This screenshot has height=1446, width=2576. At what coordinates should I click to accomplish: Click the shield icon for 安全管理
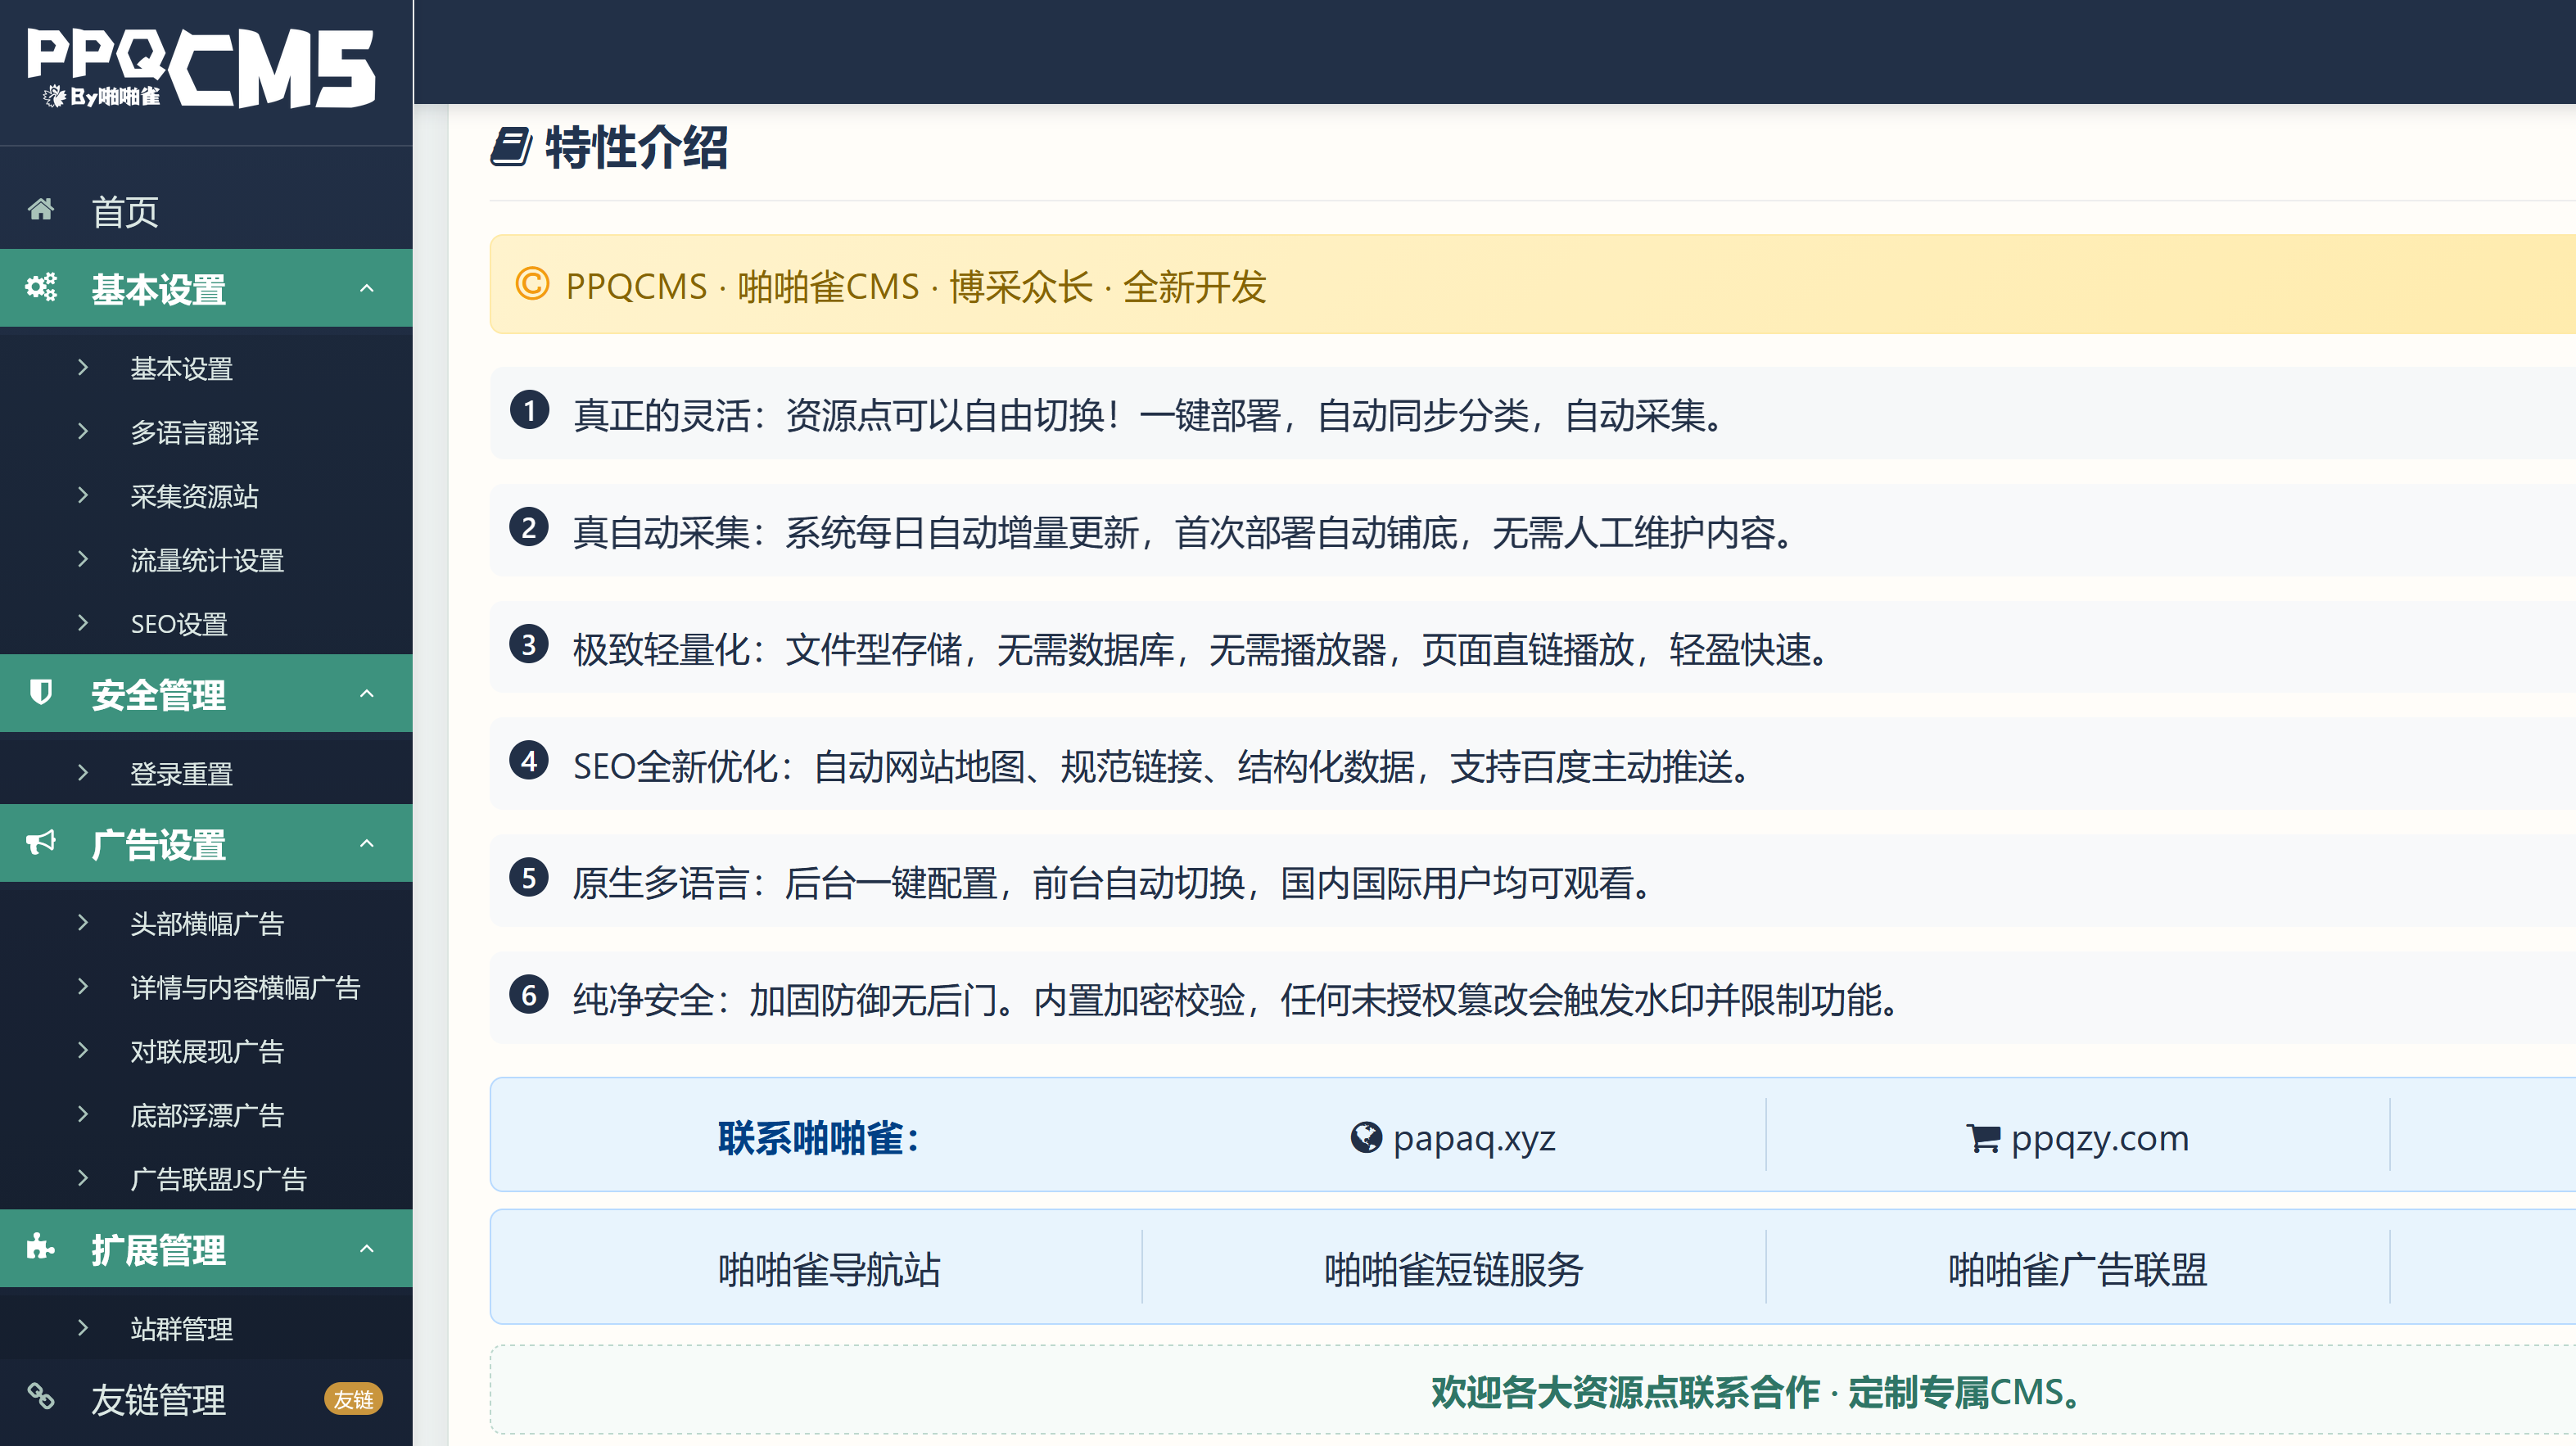pos(41,692)
